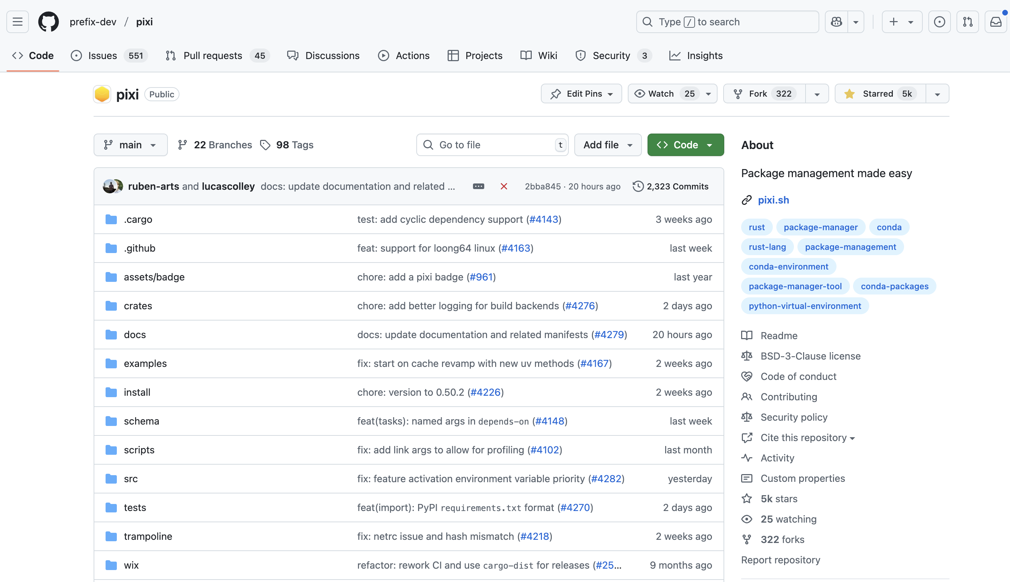The image size is (1010, 582).
Task: Open the Copilot dropdown arrow
Action: [x=856, y=21]
